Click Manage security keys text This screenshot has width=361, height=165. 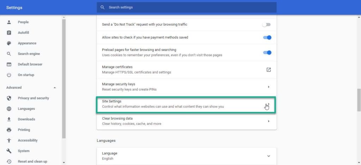(118, 84)
